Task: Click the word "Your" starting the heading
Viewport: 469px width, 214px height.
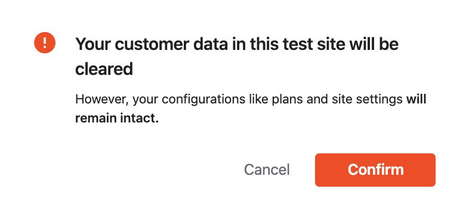Action: point(93,44)
